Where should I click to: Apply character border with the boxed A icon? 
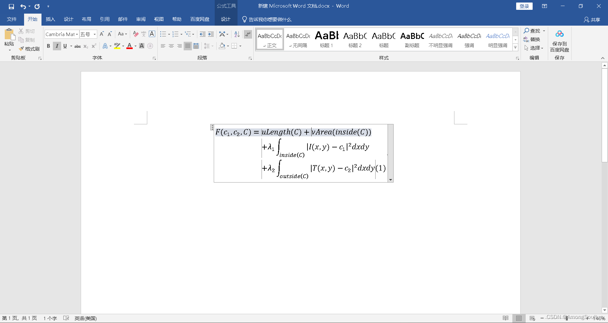pyautogui.click(x=152, y=34)
